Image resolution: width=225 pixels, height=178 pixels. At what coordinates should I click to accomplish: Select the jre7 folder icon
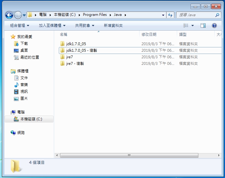point(62,57)
